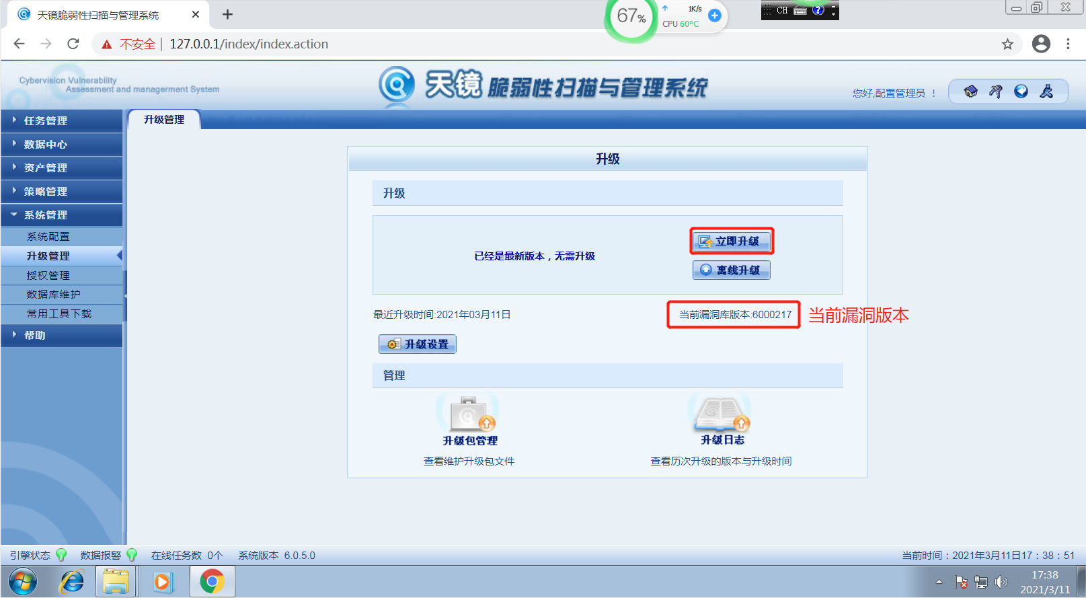Click 查看维护升级包文件 description text
This screenshot has height=598, width=1086.
[x=469, y=461]
